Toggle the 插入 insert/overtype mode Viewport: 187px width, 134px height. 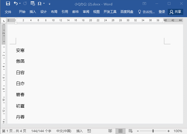pyautogui.click(x=79, y=131)
